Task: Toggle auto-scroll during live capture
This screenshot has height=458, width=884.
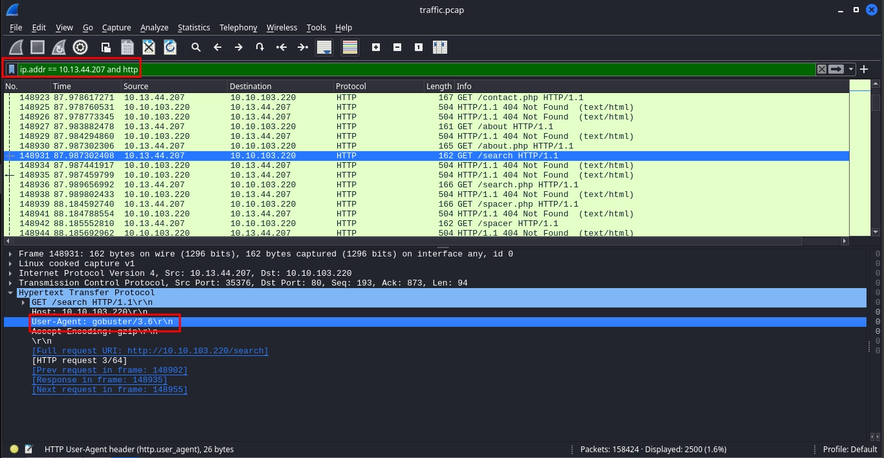Action: point(324,47)
